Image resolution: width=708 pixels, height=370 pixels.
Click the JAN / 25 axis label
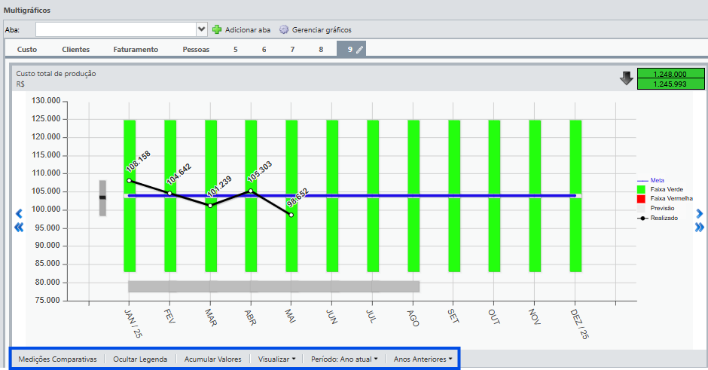tap(133, 323)
